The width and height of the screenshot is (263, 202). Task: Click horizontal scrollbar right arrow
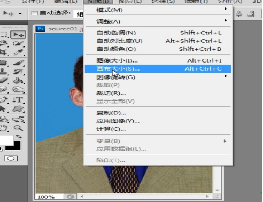(207, 197)
